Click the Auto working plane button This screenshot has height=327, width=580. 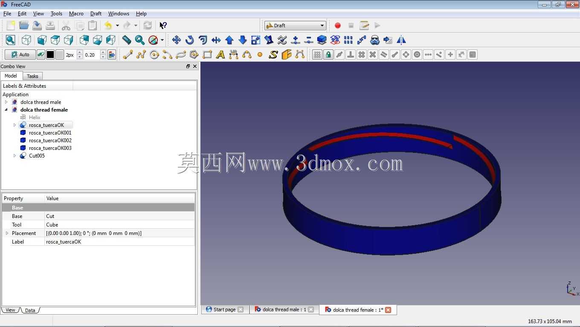[20, 54]
